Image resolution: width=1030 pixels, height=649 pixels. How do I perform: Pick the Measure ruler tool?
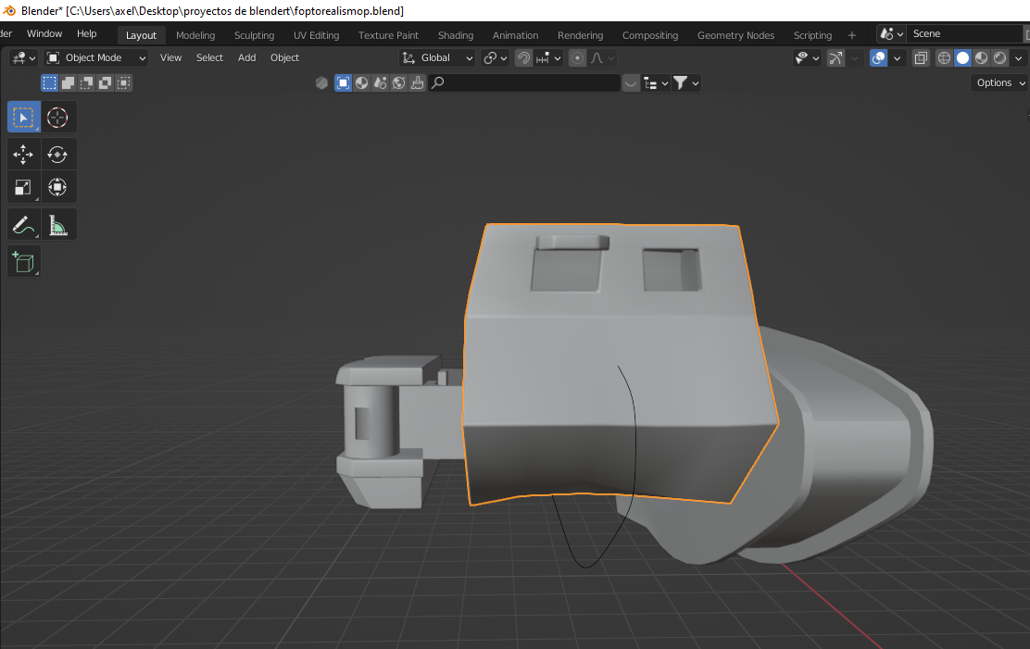pyautogui.click(x=57, y=225)
